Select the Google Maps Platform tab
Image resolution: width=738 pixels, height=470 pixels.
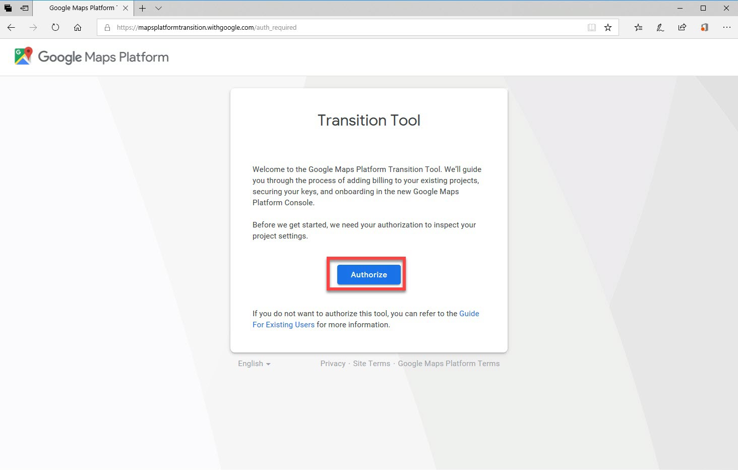coord(83,8)
